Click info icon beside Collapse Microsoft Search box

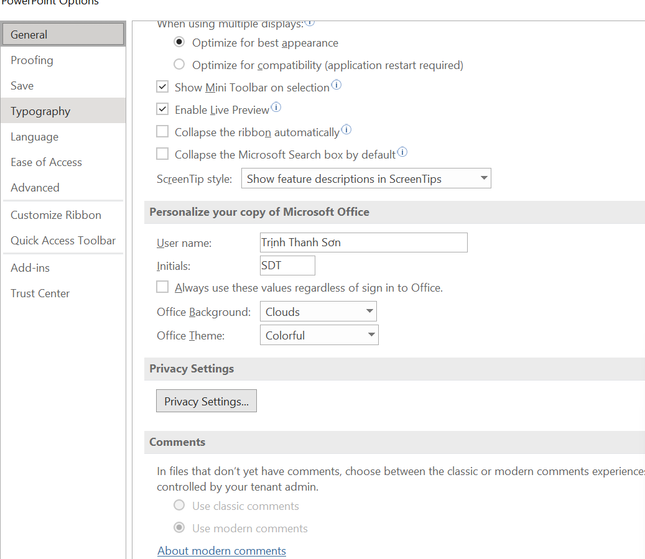point(402,152)
